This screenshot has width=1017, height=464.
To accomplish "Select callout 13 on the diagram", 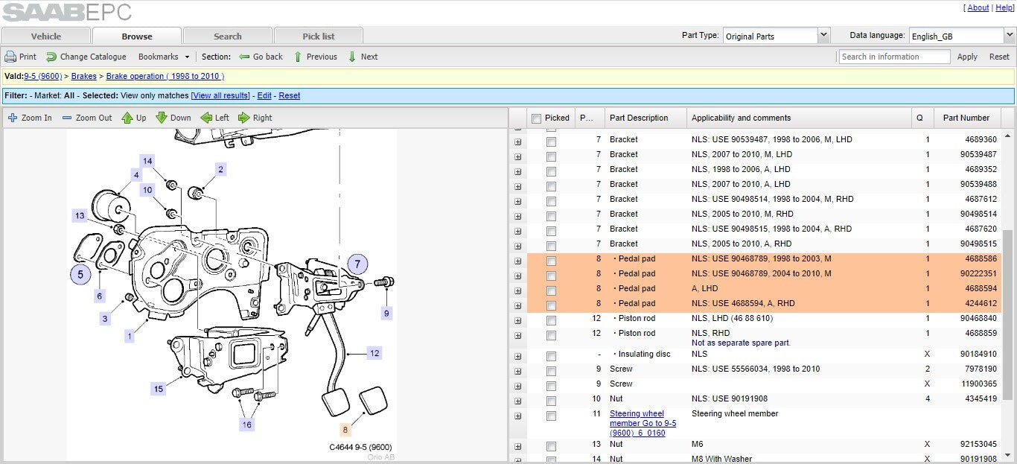I will (x=80, y=216).
